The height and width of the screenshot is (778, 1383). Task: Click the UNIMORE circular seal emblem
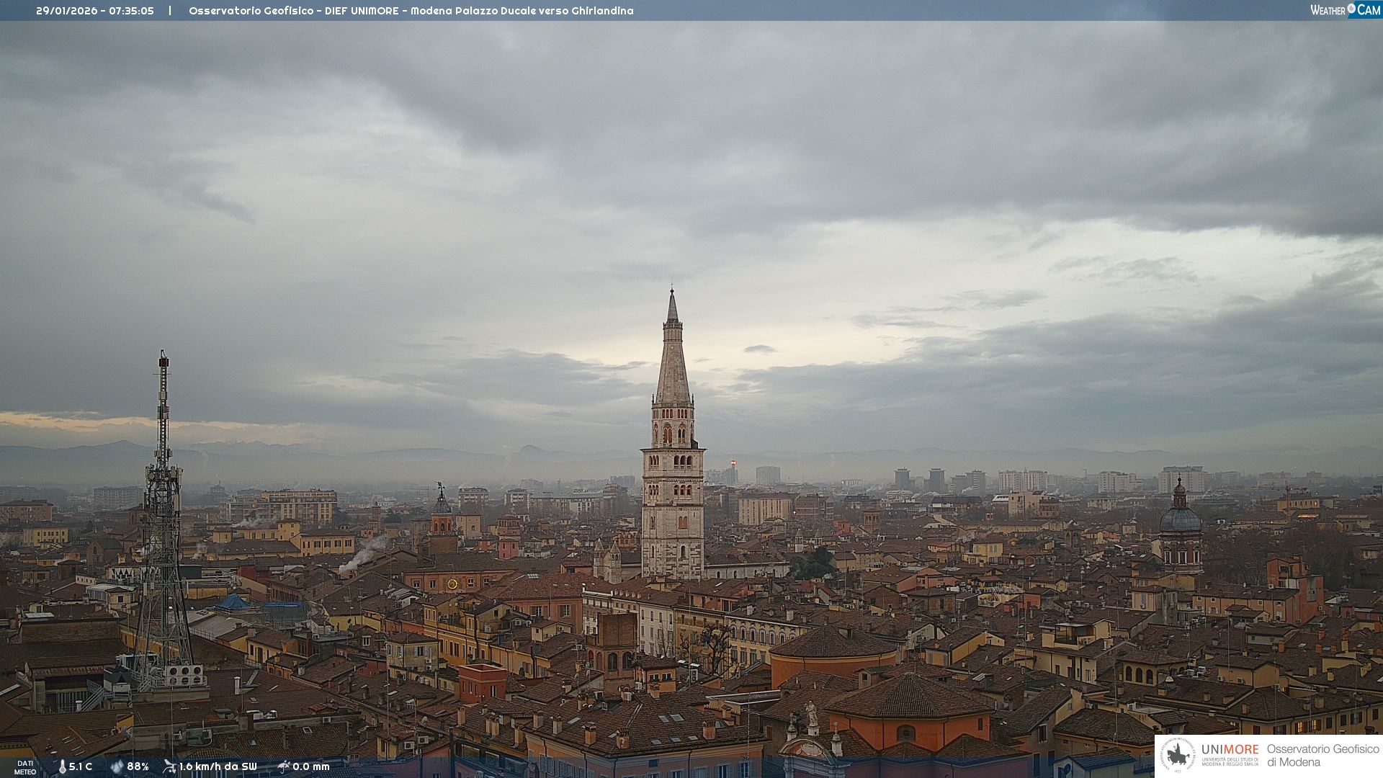click(1178, 755)
